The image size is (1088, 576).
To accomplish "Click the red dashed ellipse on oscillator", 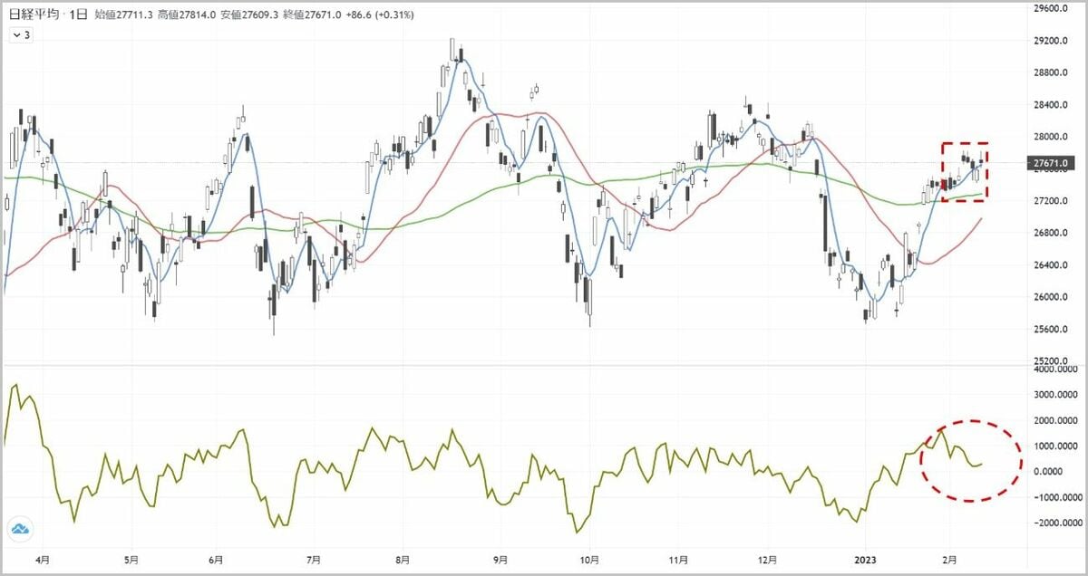I will [970, 460].
